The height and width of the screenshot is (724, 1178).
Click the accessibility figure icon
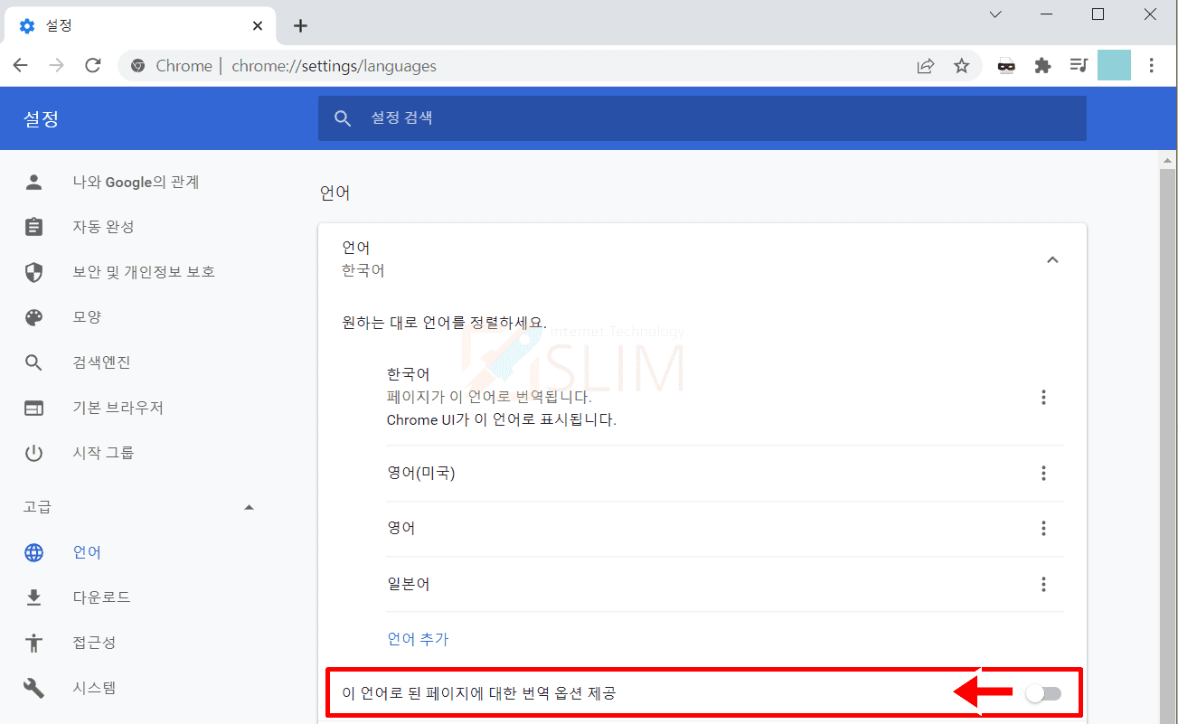(x=33, y=643)
